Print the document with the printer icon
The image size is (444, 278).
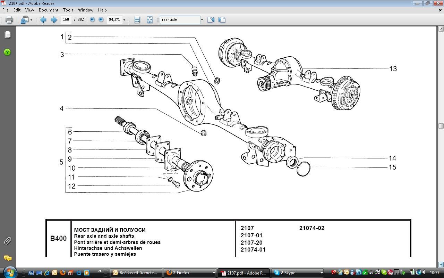9,20
